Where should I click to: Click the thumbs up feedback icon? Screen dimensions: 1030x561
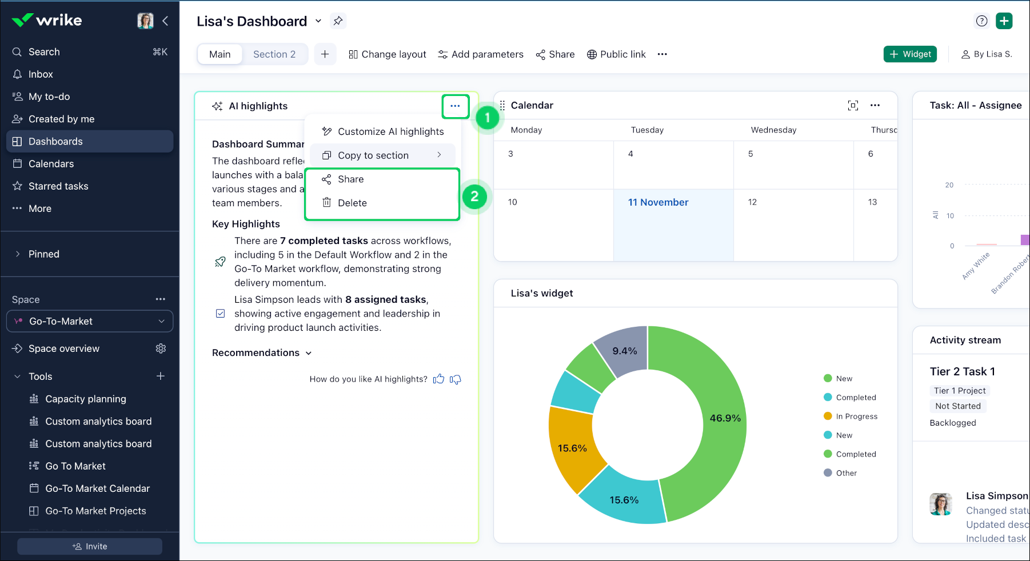pos(438,379)
